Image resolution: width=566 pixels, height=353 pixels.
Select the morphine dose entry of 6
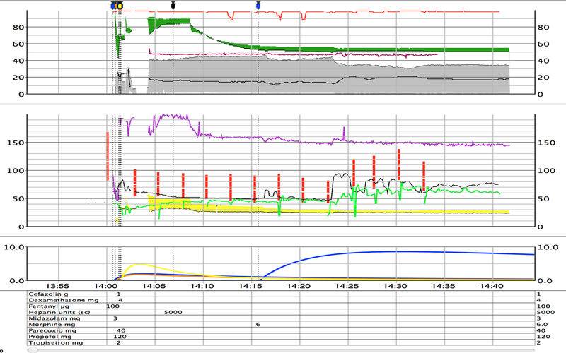click(258, 325)
